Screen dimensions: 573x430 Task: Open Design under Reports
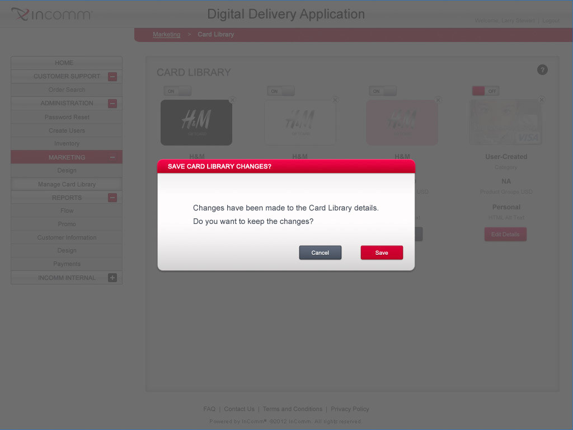(x=67, y=250)
